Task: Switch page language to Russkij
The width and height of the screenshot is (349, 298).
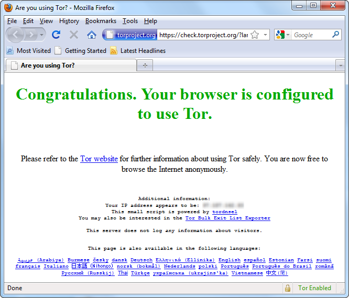Action: click(88, 273)
